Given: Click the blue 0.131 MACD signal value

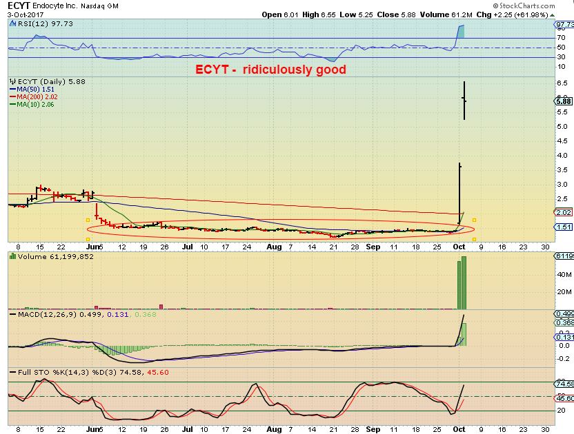Looking at the screenshot, I should pyautogui.click(x=118, y=314).
